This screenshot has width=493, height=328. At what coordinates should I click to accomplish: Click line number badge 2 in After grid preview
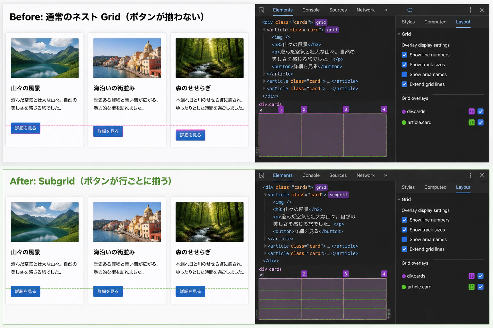tap(304, 274)
